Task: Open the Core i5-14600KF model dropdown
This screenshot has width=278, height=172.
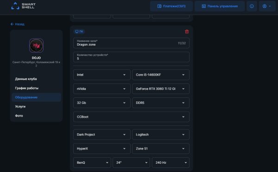Action: [x=161, y=75]
